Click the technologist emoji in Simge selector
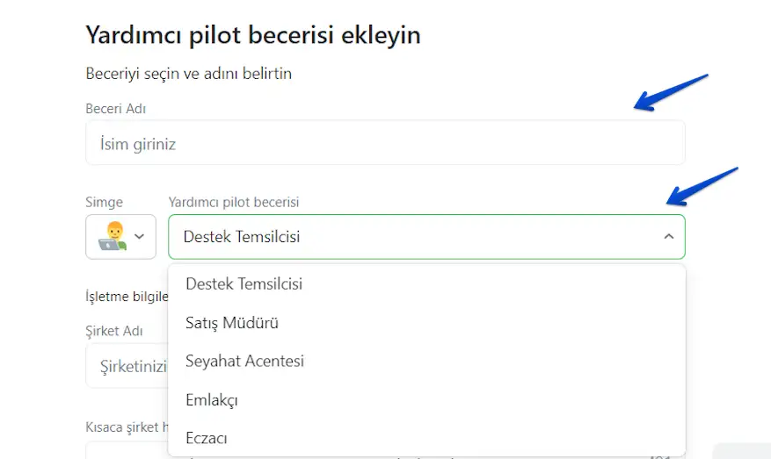Image resolution: width=771 pixels, height=459 pixels. [x=111, y=236]
